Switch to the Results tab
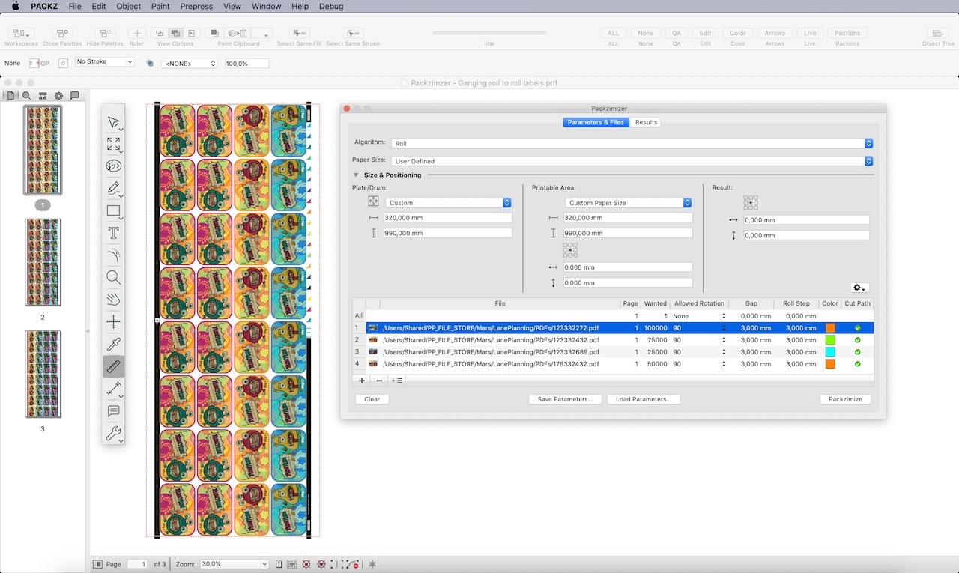Screen dimensions: 959x573 (645, 122)
